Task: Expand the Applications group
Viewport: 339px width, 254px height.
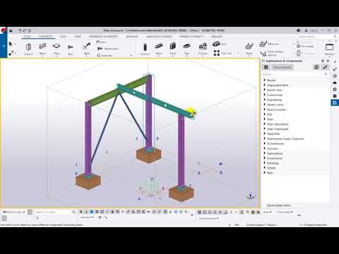Action: tap(265, 153)
